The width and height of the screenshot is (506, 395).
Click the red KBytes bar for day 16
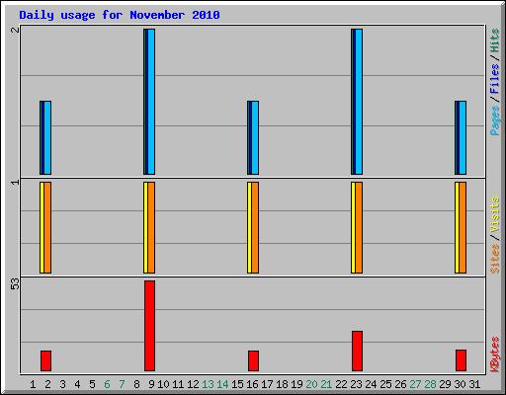click(253, 360)
